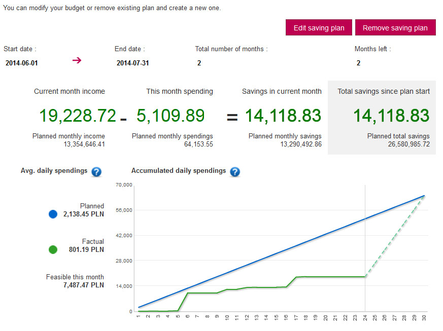Click the feasible this month value 7,487.47 PLN
Screen dimensions: 443x331
click(83, 285)
